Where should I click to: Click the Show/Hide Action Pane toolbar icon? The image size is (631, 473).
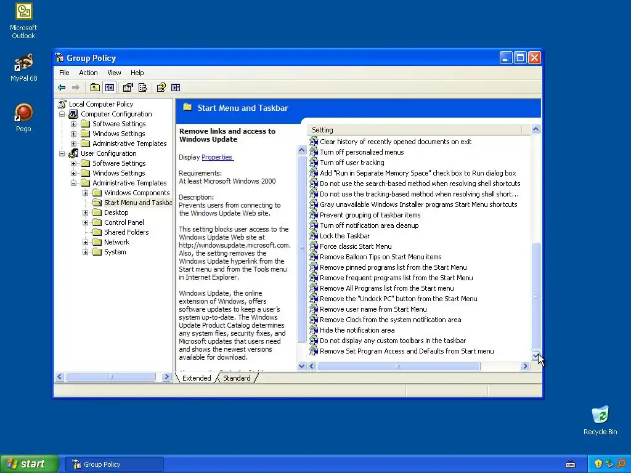tap(176, 87)
